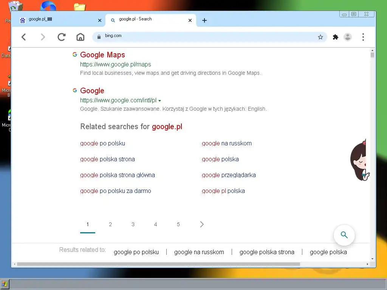Reload the current page
The image size is (387, 290).
click(x=62, y=37)
